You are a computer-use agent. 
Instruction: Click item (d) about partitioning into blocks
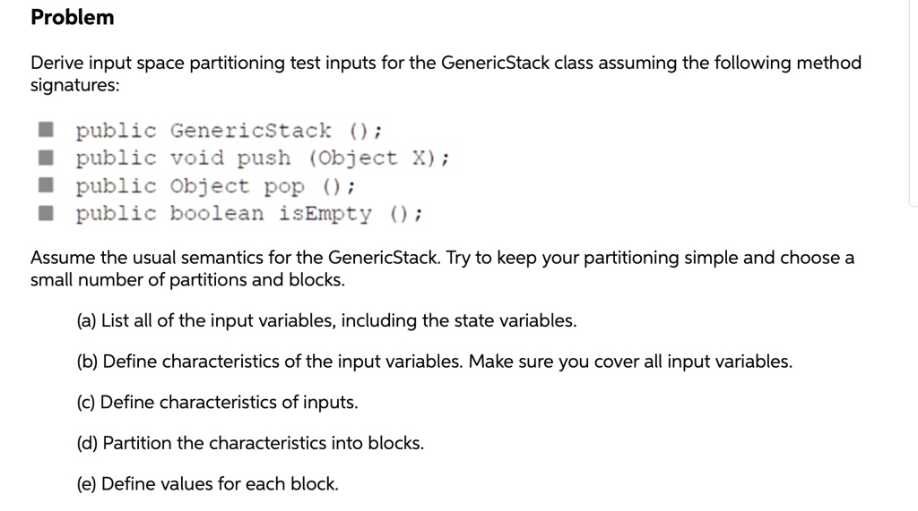(x=251, y=443)
